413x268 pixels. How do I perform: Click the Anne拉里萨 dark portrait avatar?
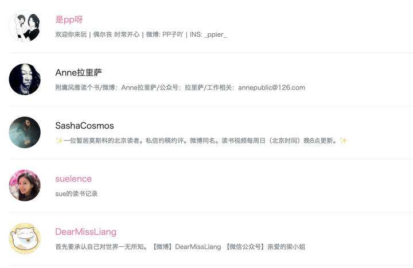(25, 79)
